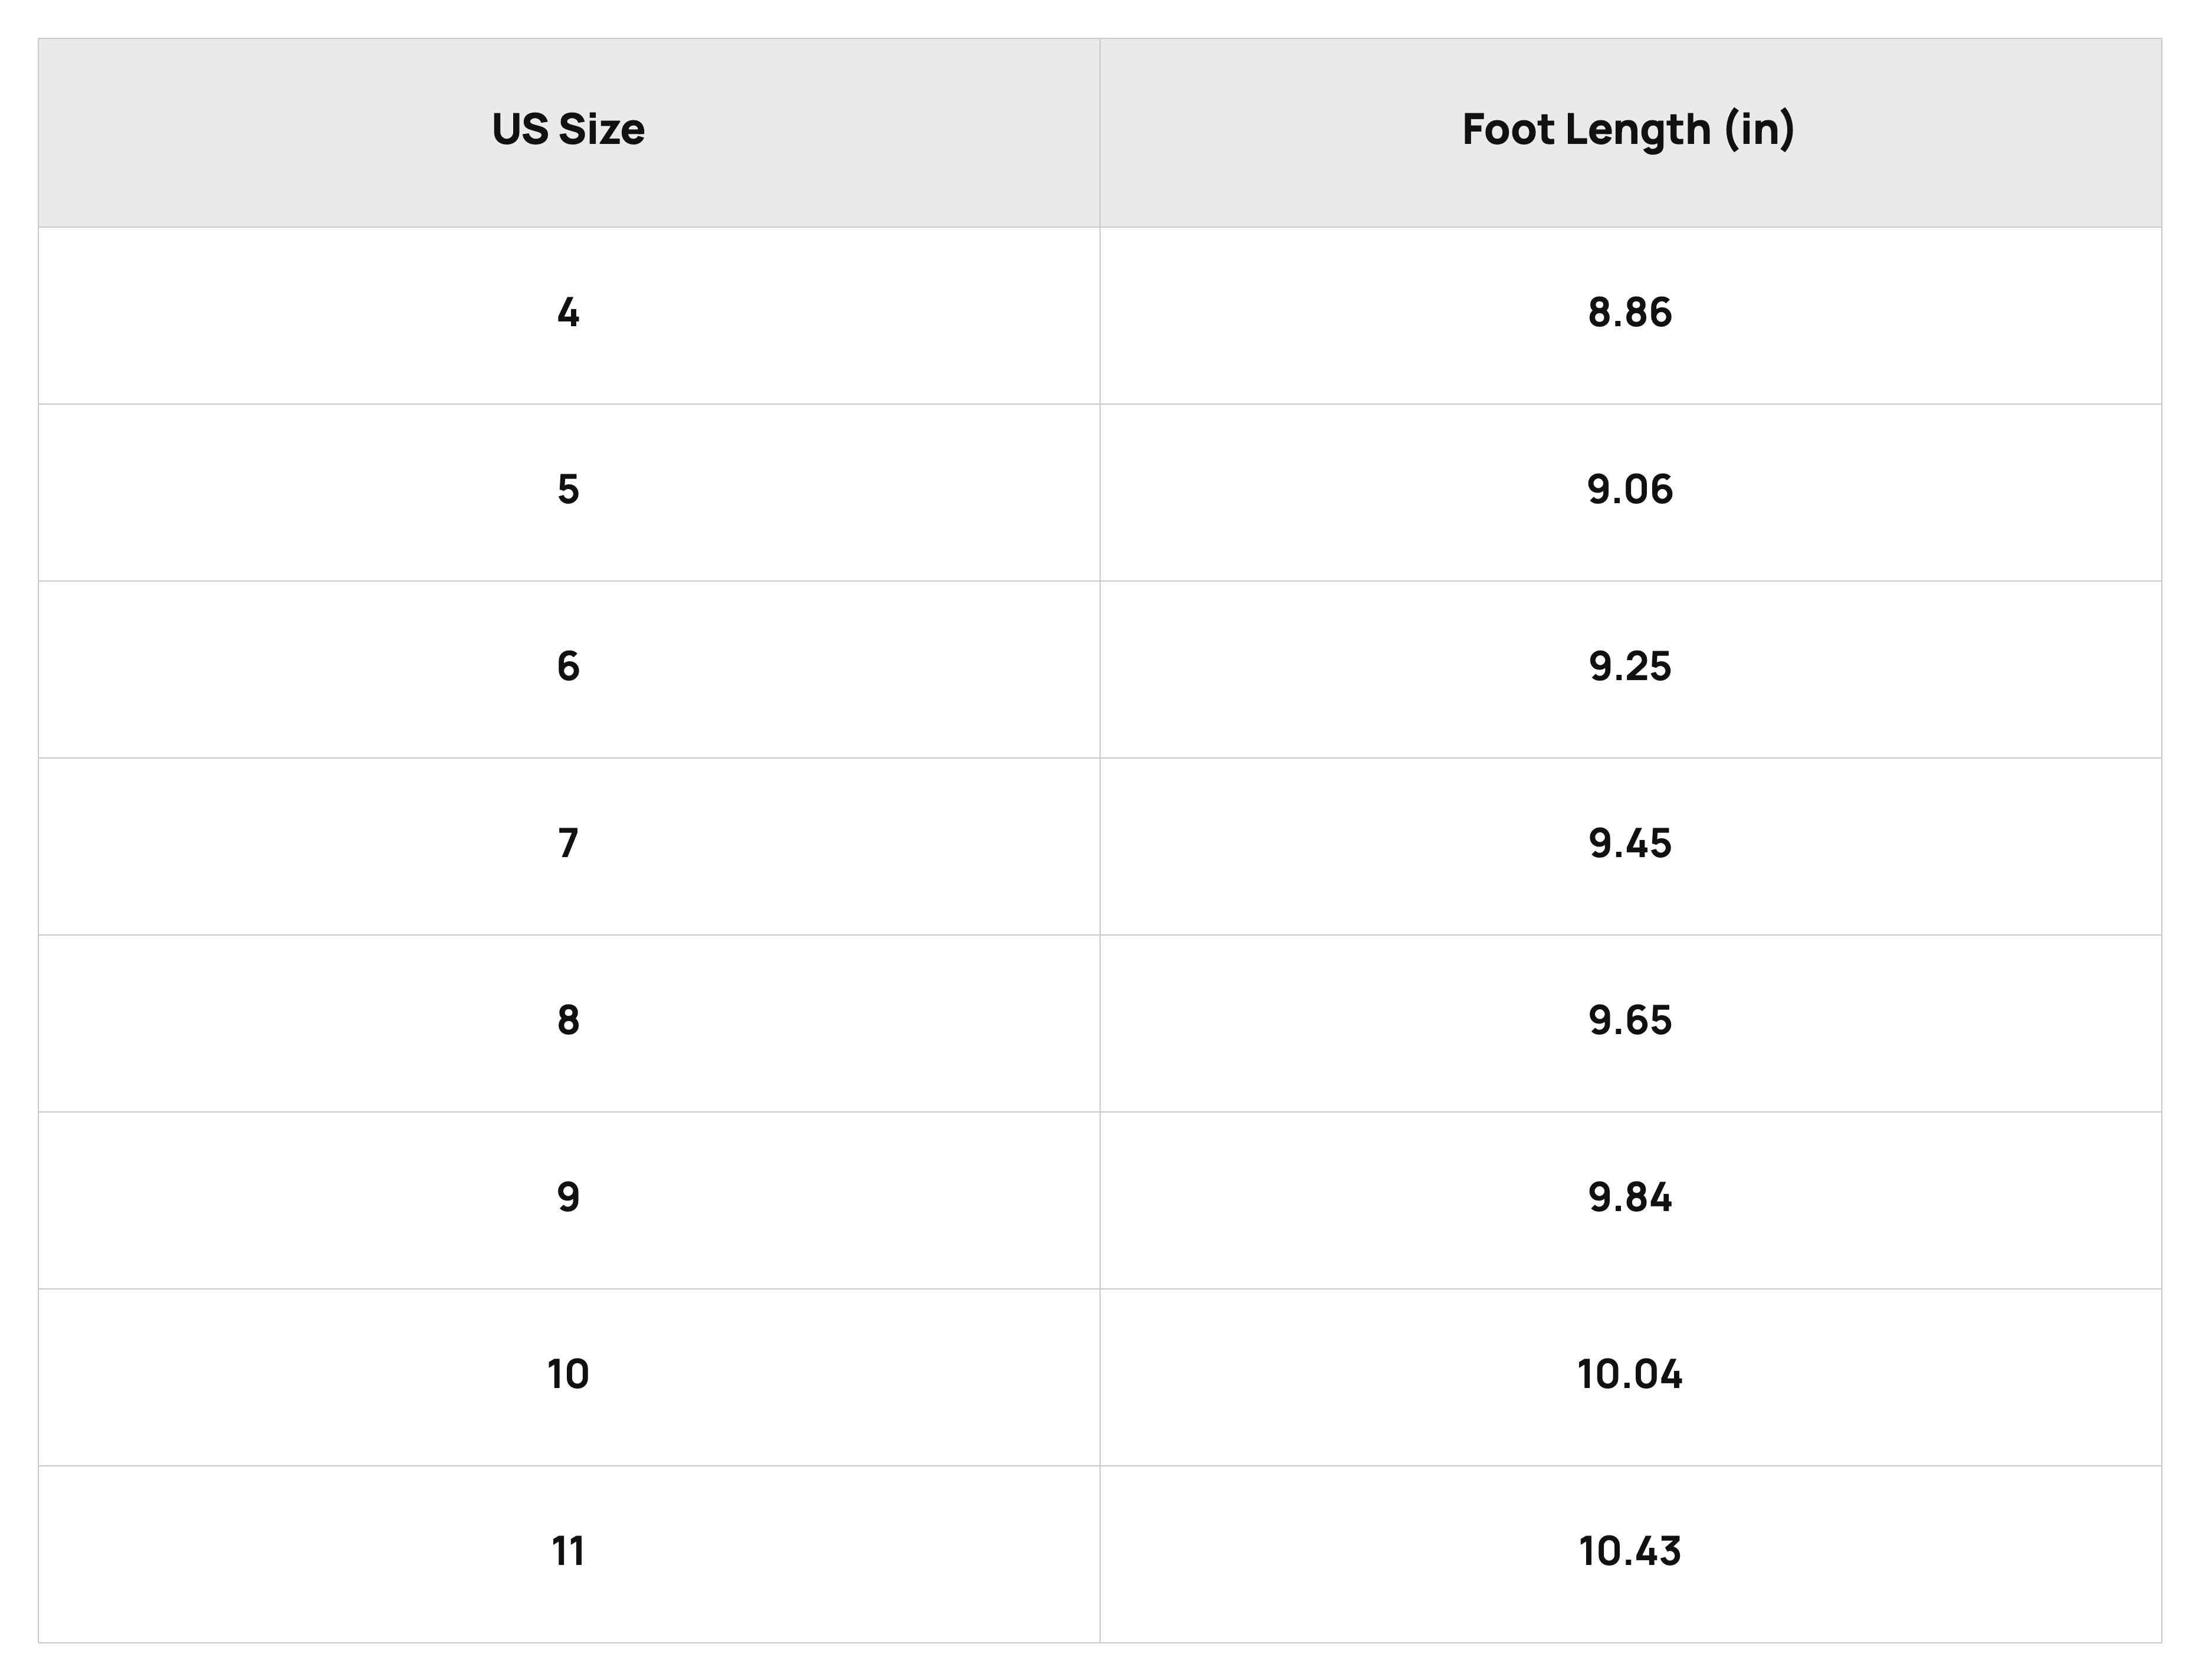Click the word Size in header
Image resolution: width=2199 pixels, height=1680 pixels.
[x=601, y=130]
